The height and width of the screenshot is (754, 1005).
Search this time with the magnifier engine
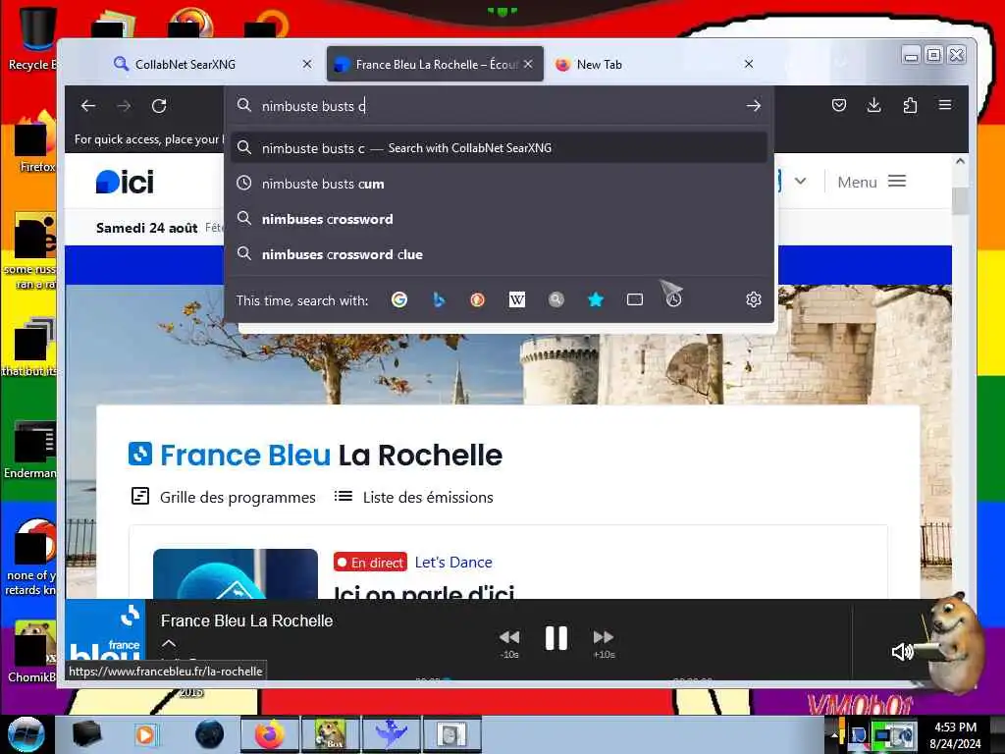pyautogui.click(x=556, y=299)
